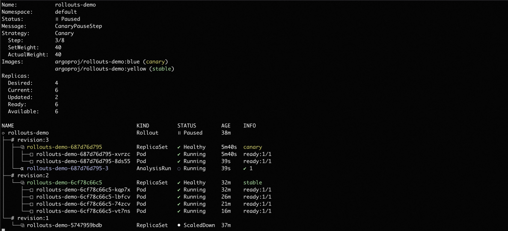Click the Desired replicas value 4
This screenshot has height=231, width=508.
click(x=56, y=83)
